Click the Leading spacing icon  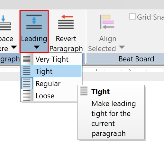click(x=34, y=22)
